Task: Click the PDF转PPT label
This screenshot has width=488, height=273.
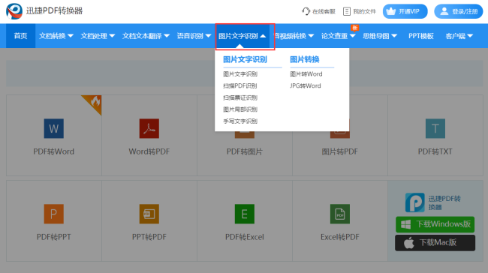Action: click(54, 237)
